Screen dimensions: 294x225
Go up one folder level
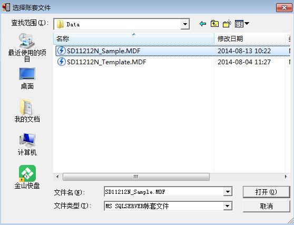point(214,24)
